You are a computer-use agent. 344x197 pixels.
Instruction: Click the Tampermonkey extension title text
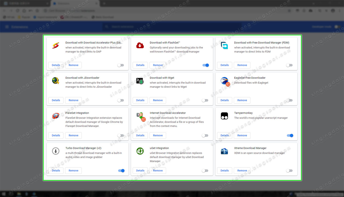[243, 113]
